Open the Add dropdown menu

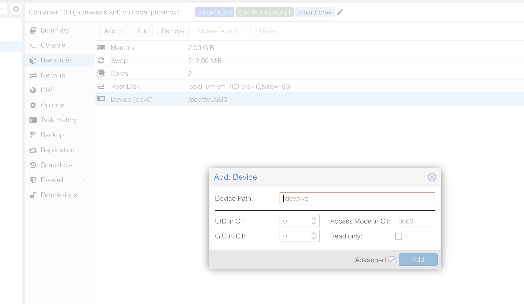(114, 31)
